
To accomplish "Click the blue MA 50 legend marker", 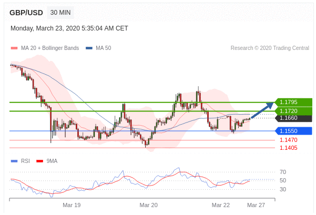I will click(89, 48).
